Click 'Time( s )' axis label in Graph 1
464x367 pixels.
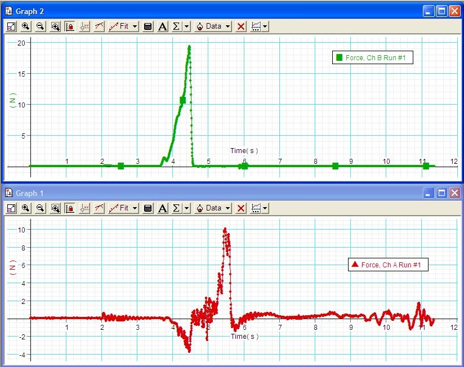coord(245,336)
